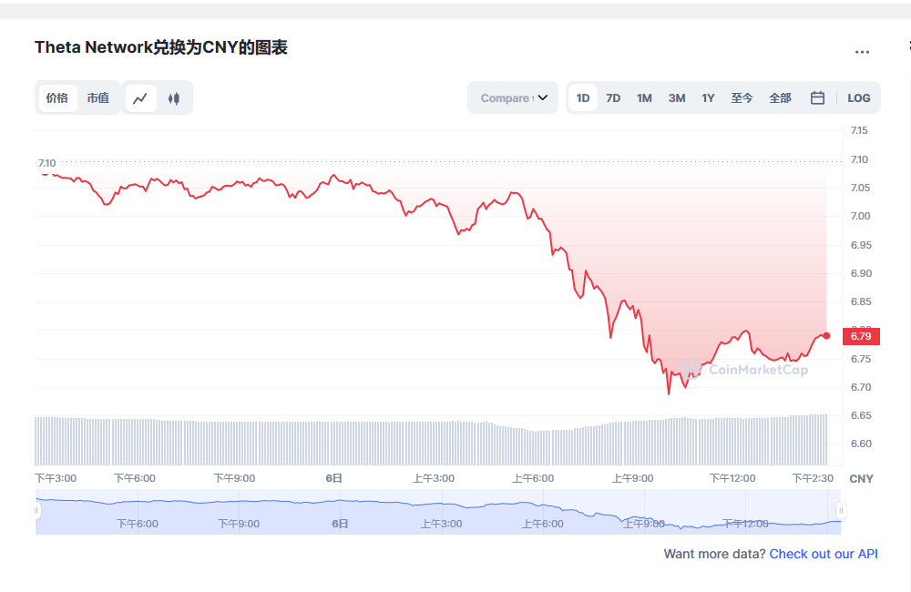
Task: Click the current price dot on the chart line
Action: [x=826, y=336]
